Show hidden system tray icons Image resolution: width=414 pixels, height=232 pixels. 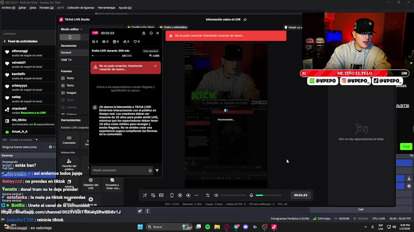coord(365,227)
